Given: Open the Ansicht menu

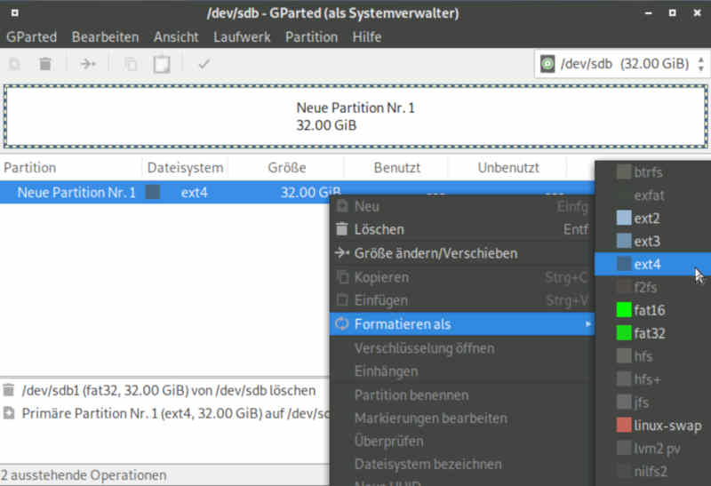Looking at the screenshot, I should [176, 36].
